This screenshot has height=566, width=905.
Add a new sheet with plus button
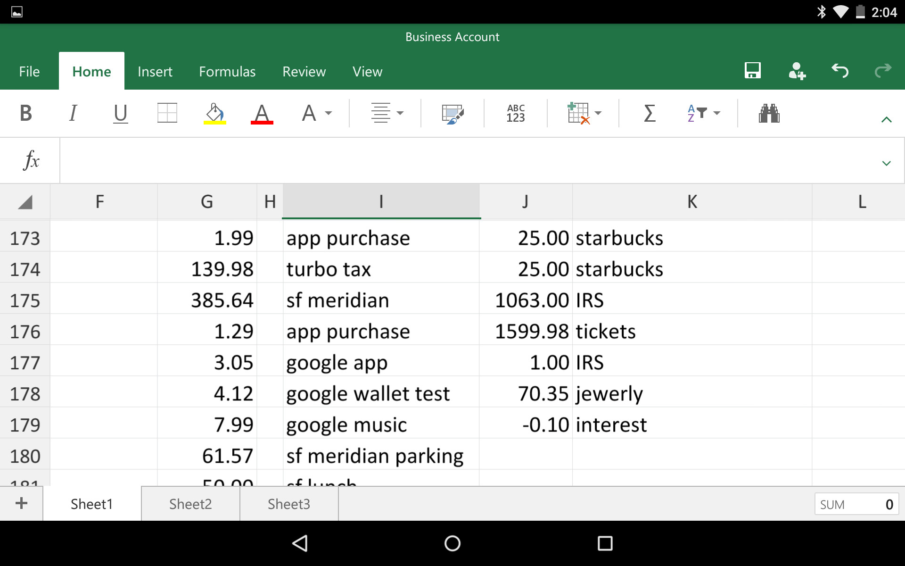pyautogui.click(x=21, y=503)
